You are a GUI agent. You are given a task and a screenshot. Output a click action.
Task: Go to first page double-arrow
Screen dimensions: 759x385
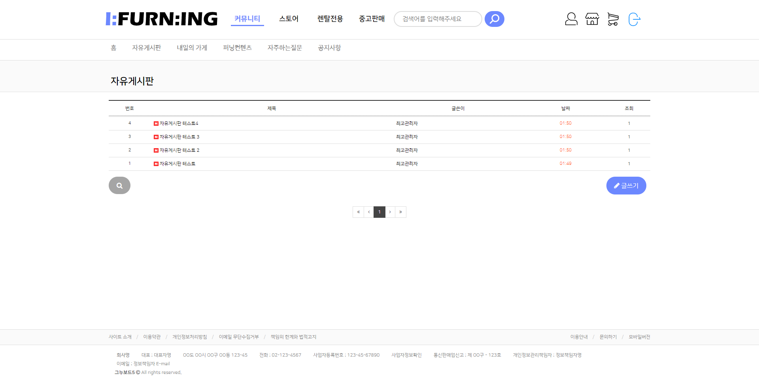click(x=358, y=212)
